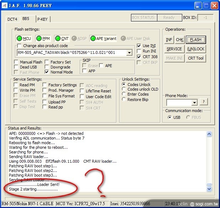The width and height of the screenshot is (220, 208).
Task: Open the P-KEY tab
Action: (x=42, y=19)
